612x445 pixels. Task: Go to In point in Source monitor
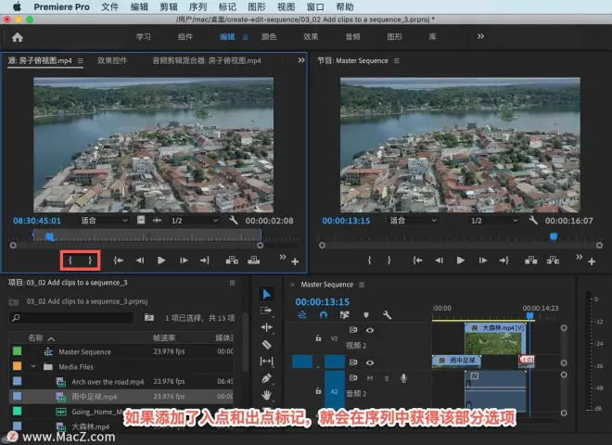(x=119, y=260)
